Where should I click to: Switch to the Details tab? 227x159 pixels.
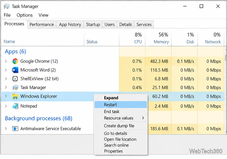(126, 24)
